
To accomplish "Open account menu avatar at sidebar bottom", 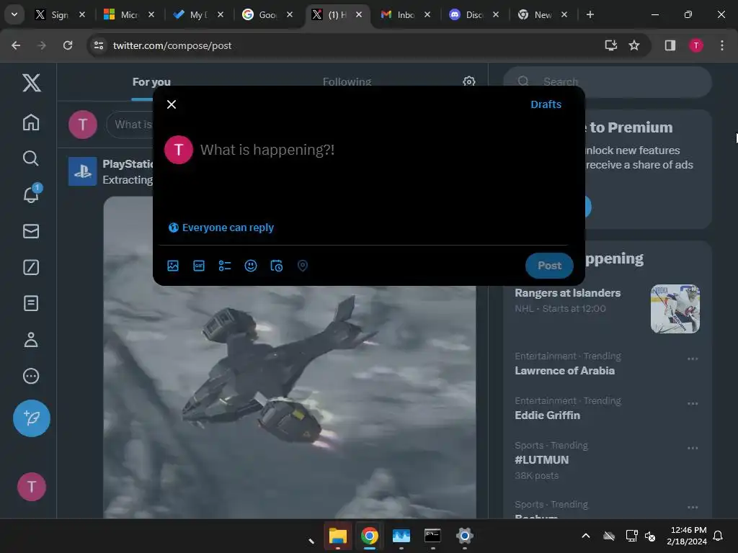I will coord(32,487).
